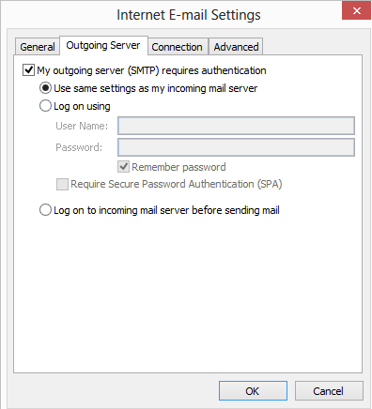Screen dimensions: 372x409
Task: Go to the Advanced tab
Action: pyautogui.click(x=236, y=47)
